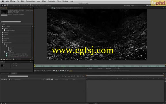166x104 pixels.
Task: Click the trash icon in the Project panel
Action: 14,59
